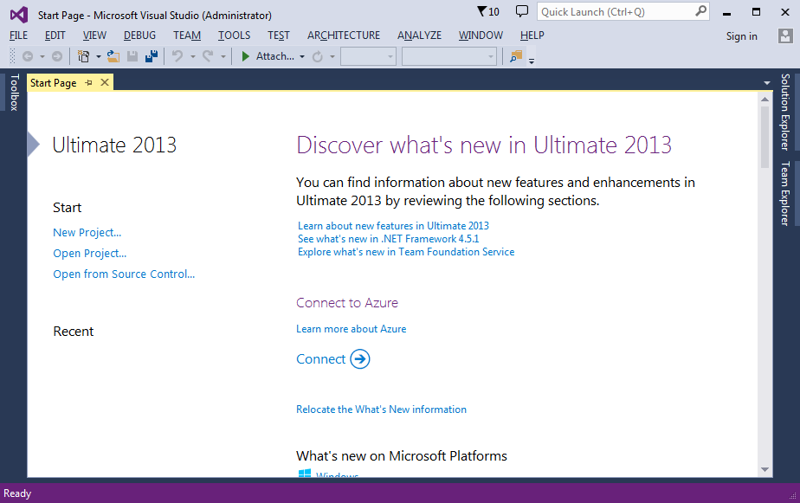The image size is (800, 503).
Task: Click the New Project... link
Action: point(87,233)
